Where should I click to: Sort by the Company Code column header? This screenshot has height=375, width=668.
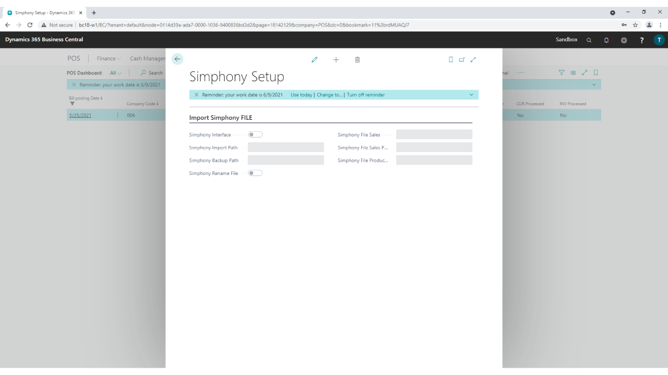click(142, 104)
